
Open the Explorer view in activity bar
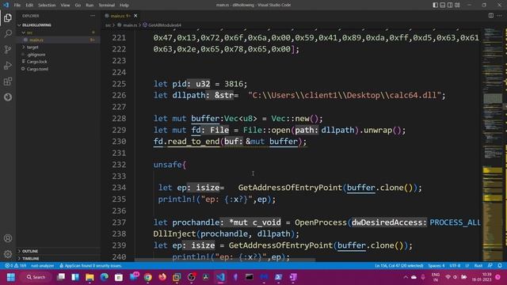(8, 17)
